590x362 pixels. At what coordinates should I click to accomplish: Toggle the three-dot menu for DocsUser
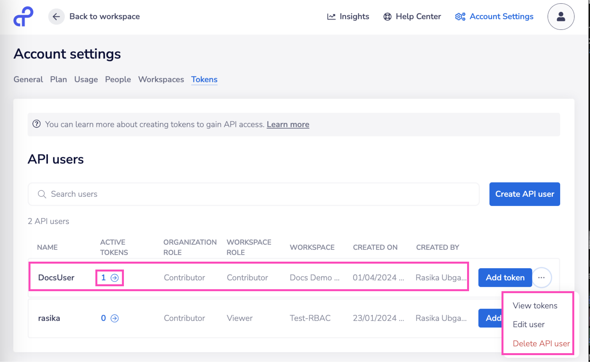[541, 278]
